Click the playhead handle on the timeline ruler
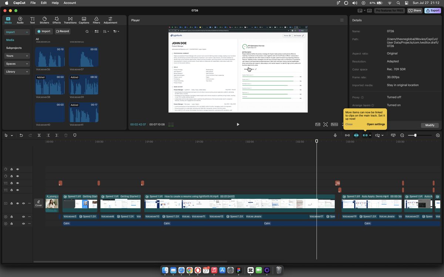This screenshot has width=444, height=277. pyautogui.click(x=316, y=141)
